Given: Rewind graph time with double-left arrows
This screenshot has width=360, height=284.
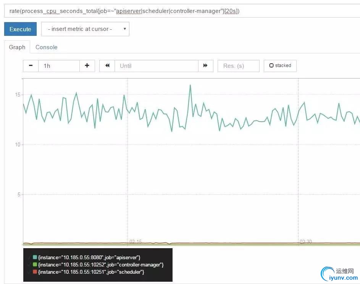Looking at the screenshot, I should (107, 66).
